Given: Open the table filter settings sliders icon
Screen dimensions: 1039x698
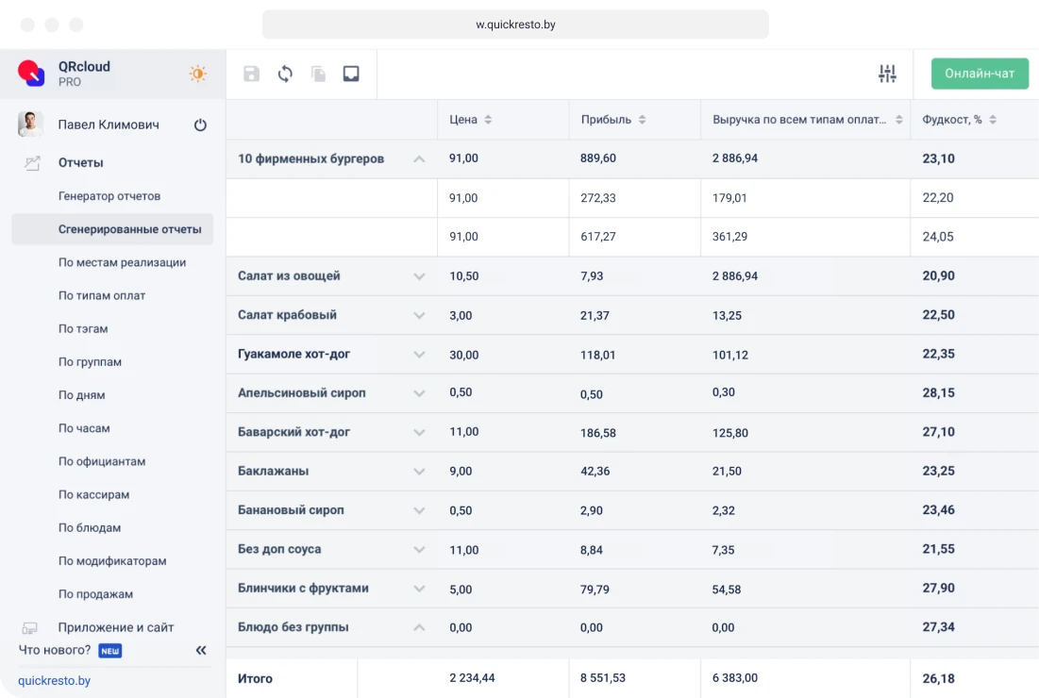Looking at the screenshot, I should click(887, 74).
